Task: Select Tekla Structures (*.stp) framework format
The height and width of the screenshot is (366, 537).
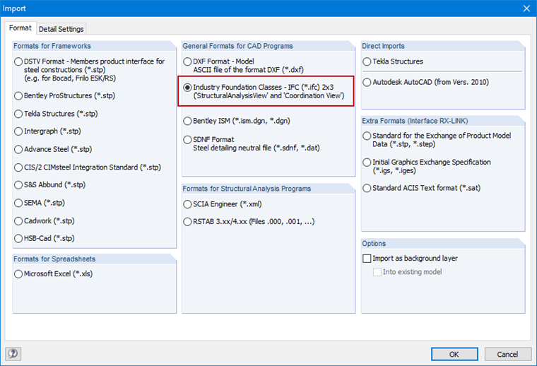Action: pos(19,113)
